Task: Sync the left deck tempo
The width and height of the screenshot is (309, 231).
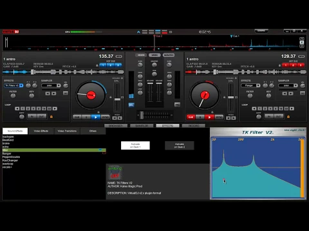Action: (105, 117)
